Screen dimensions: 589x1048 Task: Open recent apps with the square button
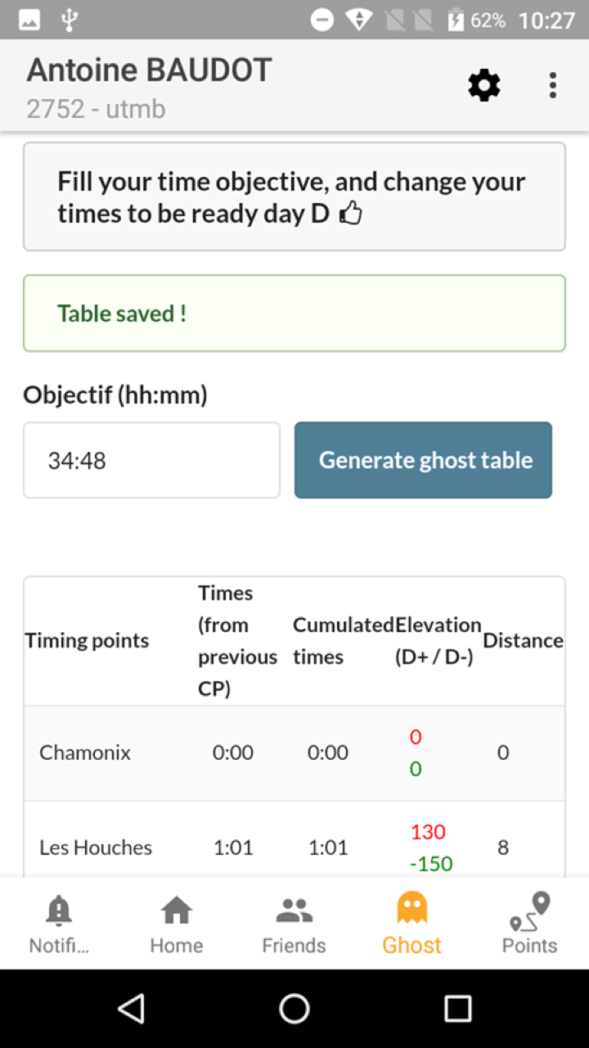click(457, 1009)
